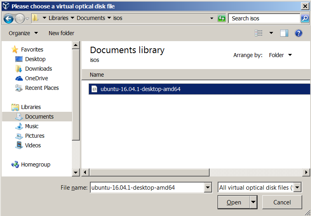Expand the arrow before Libraries breadcrumb
The height and width of the screenshot is (216, 311).
click(x=44, y=18)
